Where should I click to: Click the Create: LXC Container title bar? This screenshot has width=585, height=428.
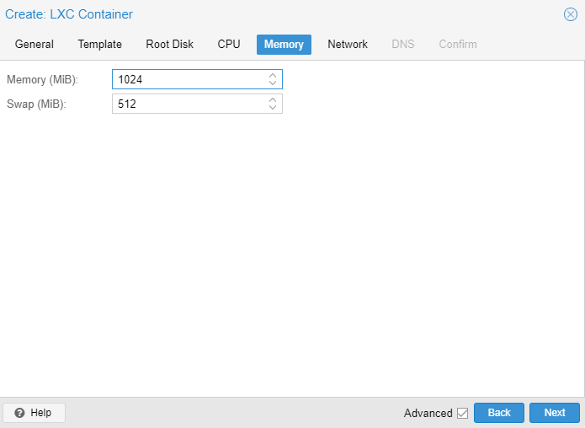pyautogui.click(x=253, y=14)
